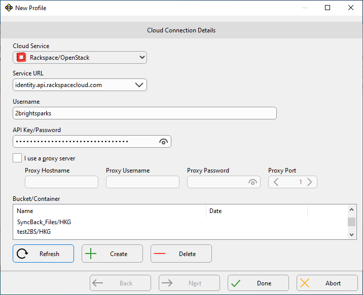Enable the proxy server checkbox
363x295 pixels.
click(x=17, y=158)
